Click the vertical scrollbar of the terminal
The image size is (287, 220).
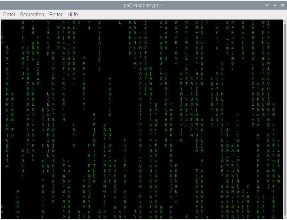click(285, 119)
